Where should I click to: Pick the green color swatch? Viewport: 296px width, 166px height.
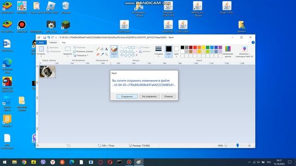(208, 47)
